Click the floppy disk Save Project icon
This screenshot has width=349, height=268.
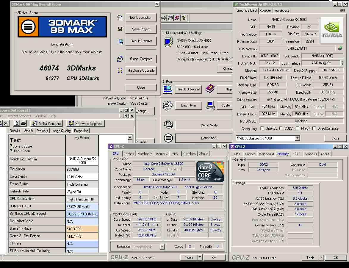point(120,29)
